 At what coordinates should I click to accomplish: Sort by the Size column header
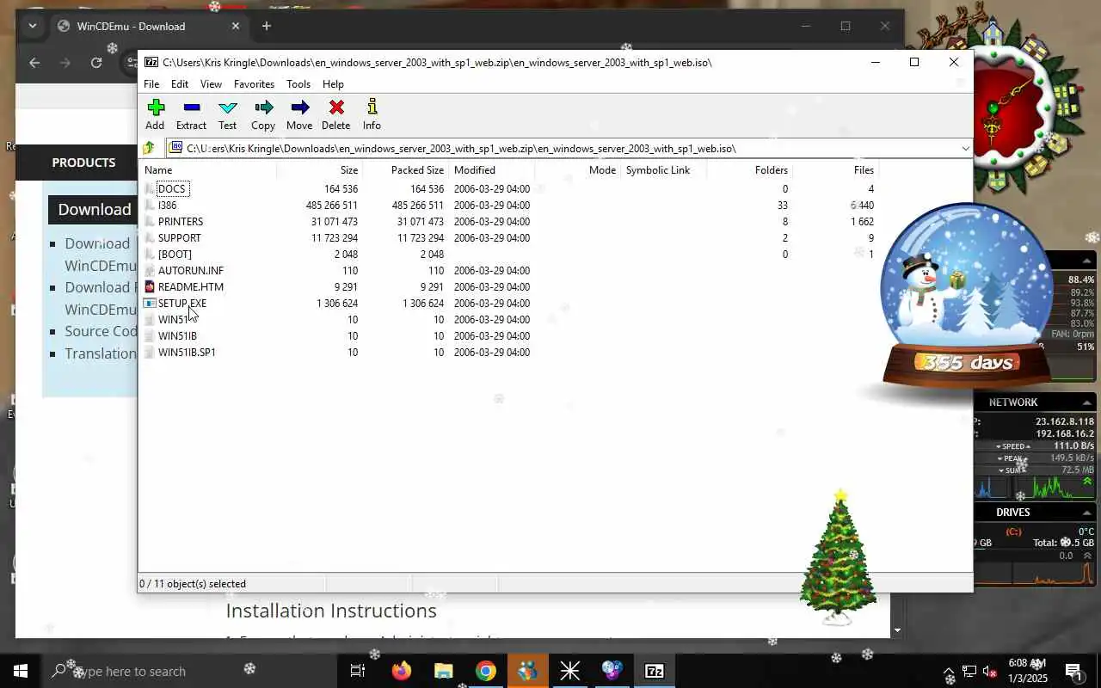click(x=319, y=169)
